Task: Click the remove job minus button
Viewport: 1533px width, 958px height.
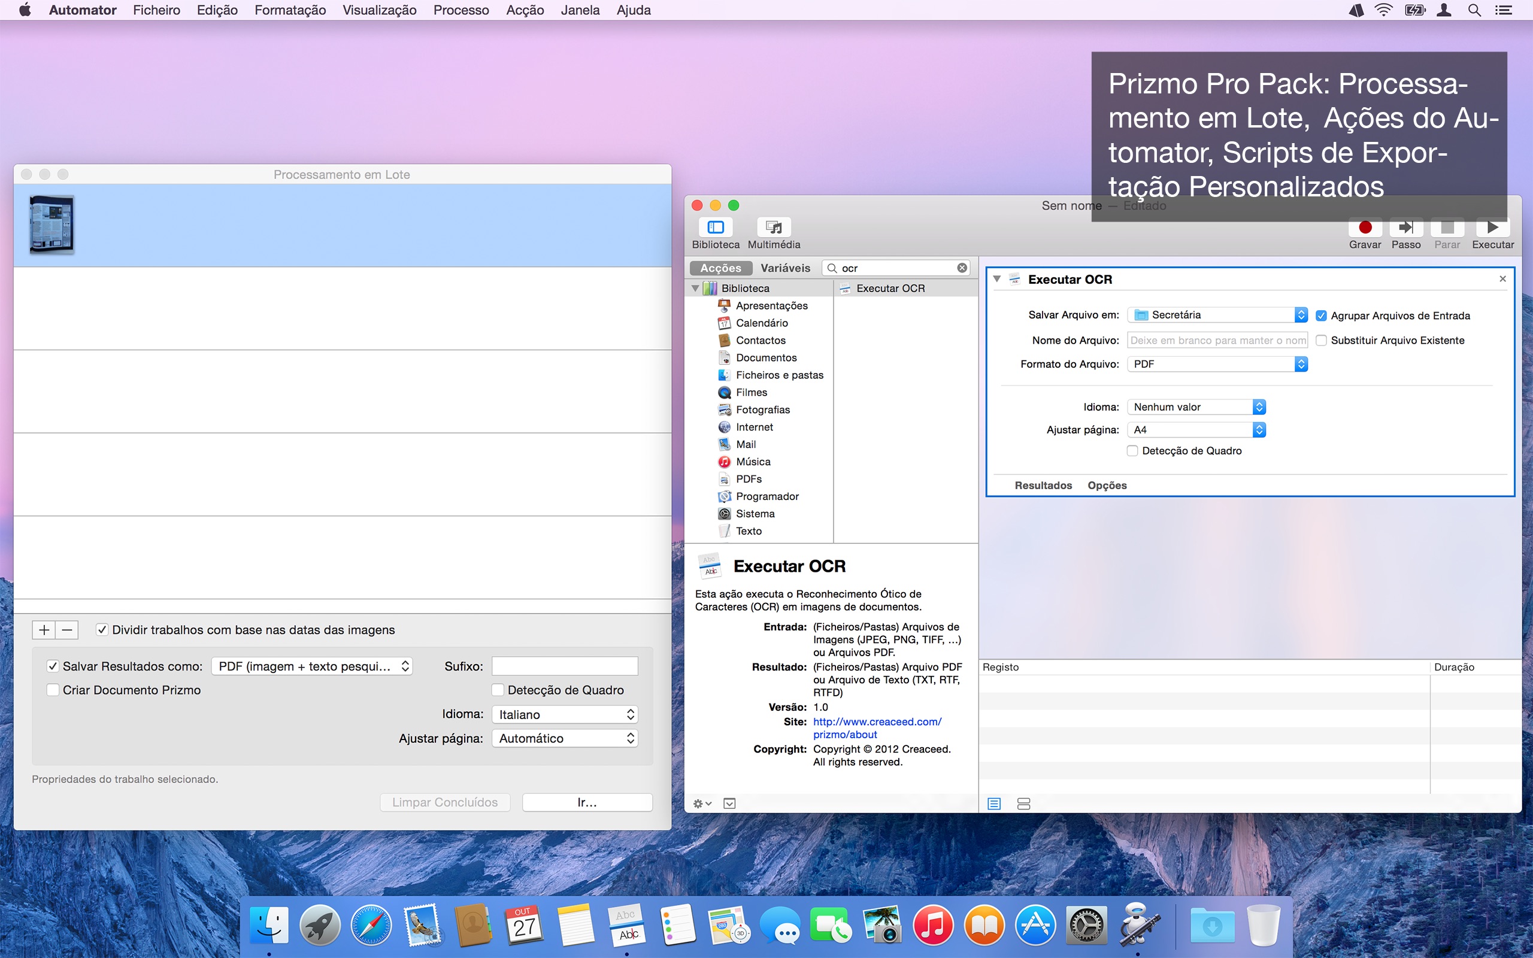Action: coord(67,630)
